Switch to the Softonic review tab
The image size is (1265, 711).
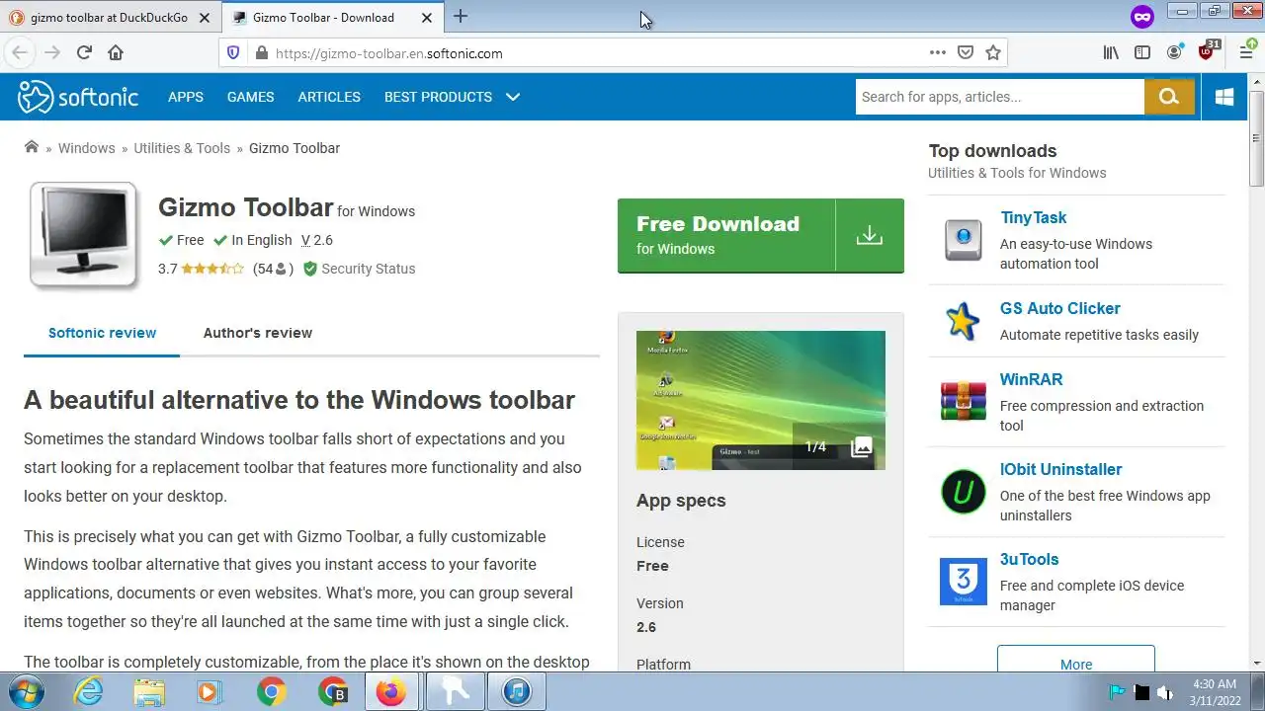tap(102, 333)
